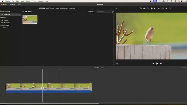Open browser clip filtering settings gear
This screenshot has height=105, width=187.
click(112, 12)
